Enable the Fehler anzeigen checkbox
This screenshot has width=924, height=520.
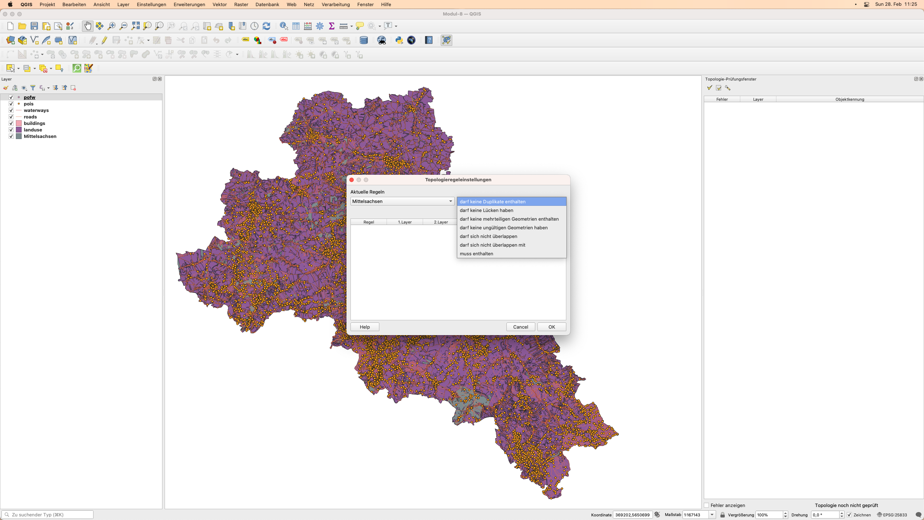(707, 505)
